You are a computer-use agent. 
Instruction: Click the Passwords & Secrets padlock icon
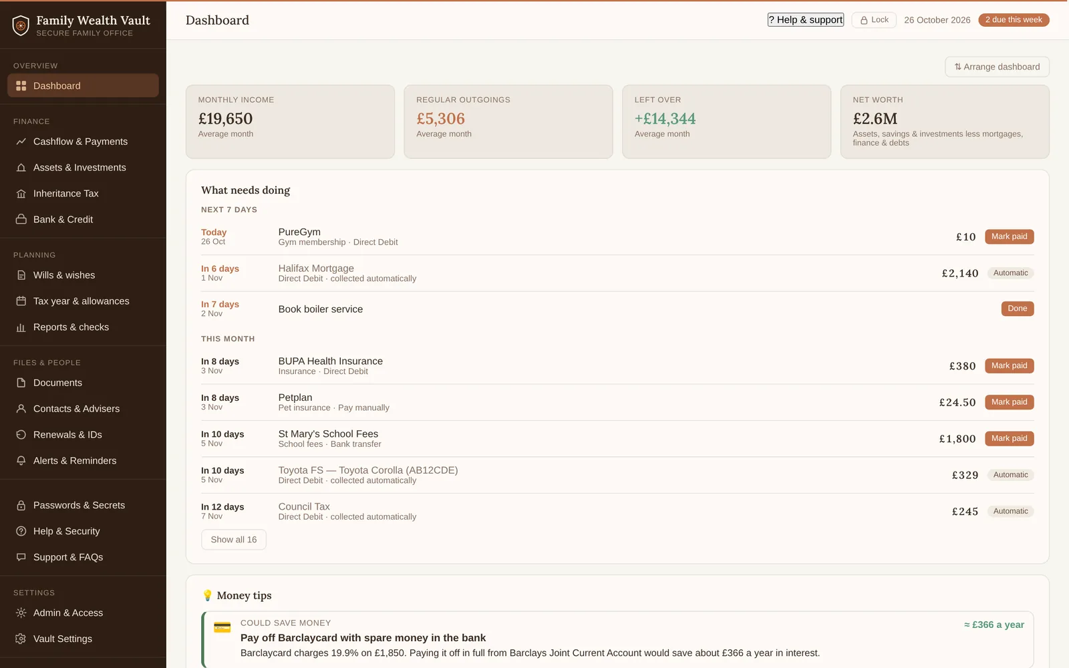[x=21, y=506]
